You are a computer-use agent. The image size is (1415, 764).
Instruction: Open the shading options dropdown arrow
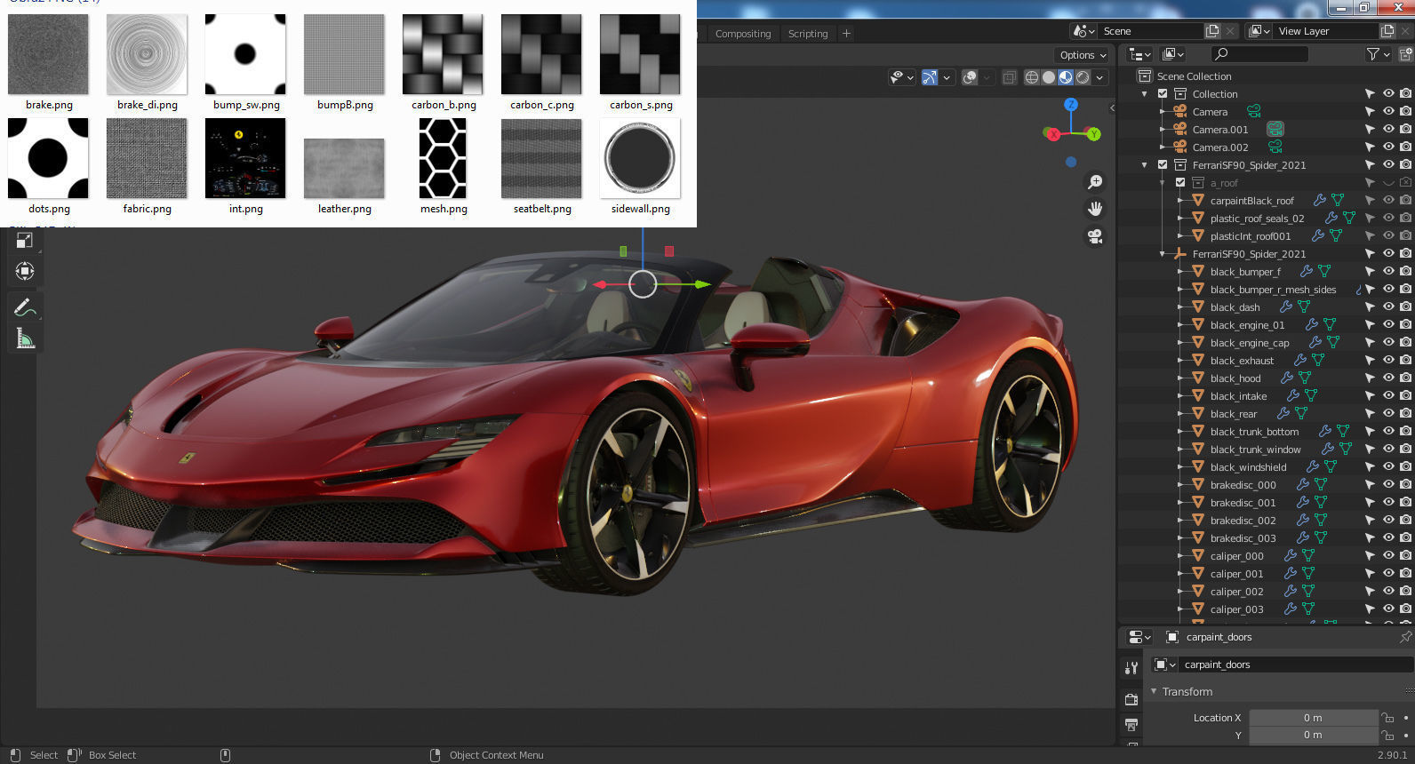1099,77
